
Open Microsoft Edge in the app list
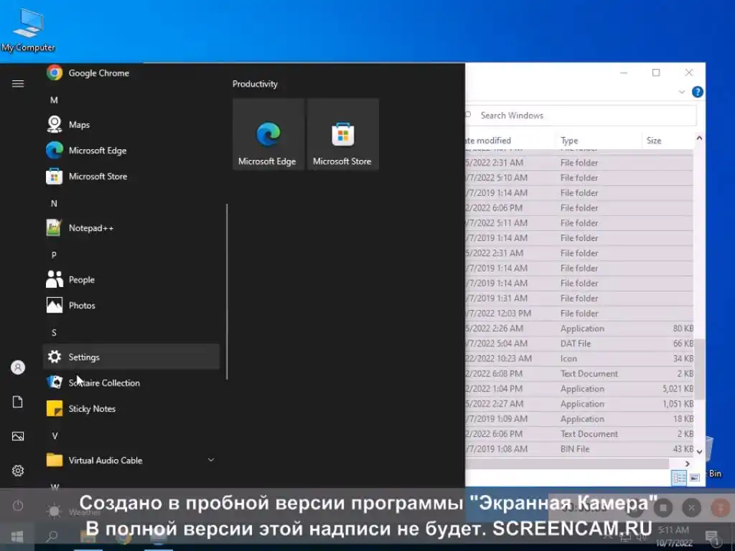tap(131, 151)
